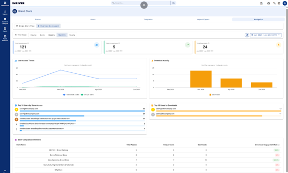Image resolution: width=288 pixels, height=173 pixels.
Task: Click the page vertical scrollbar
Action: point(287,90)
